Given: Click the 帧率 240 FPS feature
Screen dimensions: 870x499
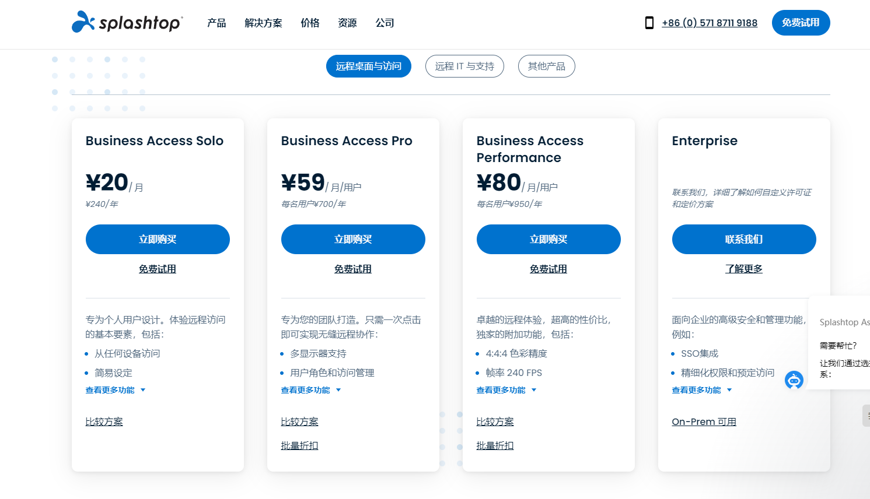Looking at the screenshot, I should tap(514, 373).
